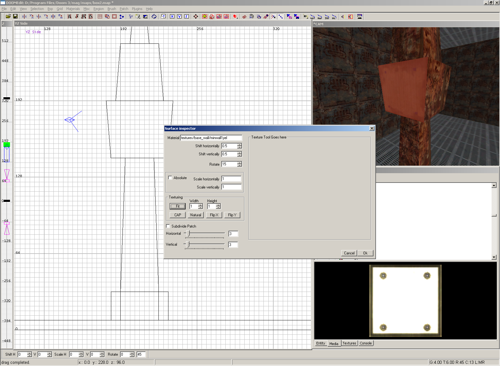The width and height of the screenshot is (500, 366).
Task: Click the Material name text field
Action: [x=211, y=138]
